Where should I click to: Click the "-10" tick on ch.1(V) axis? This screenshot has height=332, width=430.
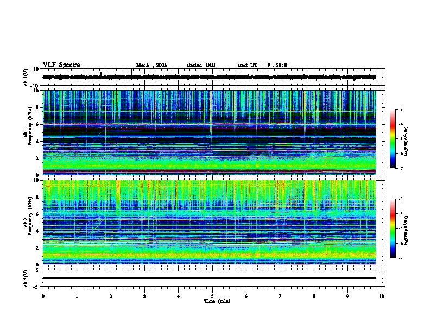[35, 86]
